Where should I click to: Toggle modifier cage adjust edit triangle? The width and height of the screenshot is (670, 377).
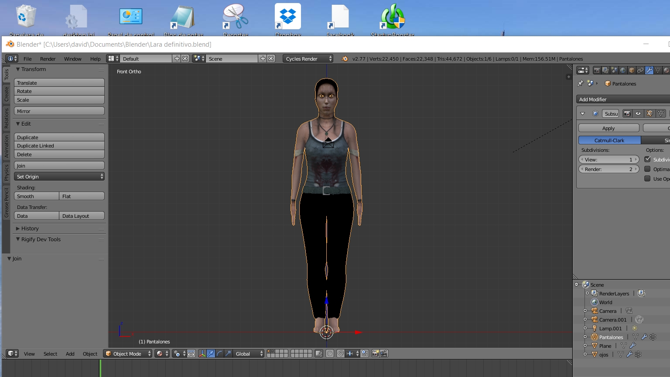tap(661, 113)
